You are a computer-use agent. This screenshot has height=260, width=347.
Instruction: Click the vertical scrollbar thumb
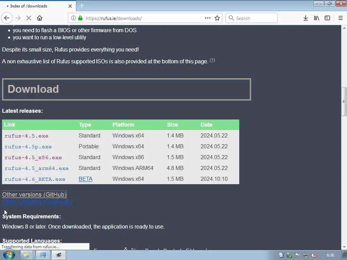[344, 102]
